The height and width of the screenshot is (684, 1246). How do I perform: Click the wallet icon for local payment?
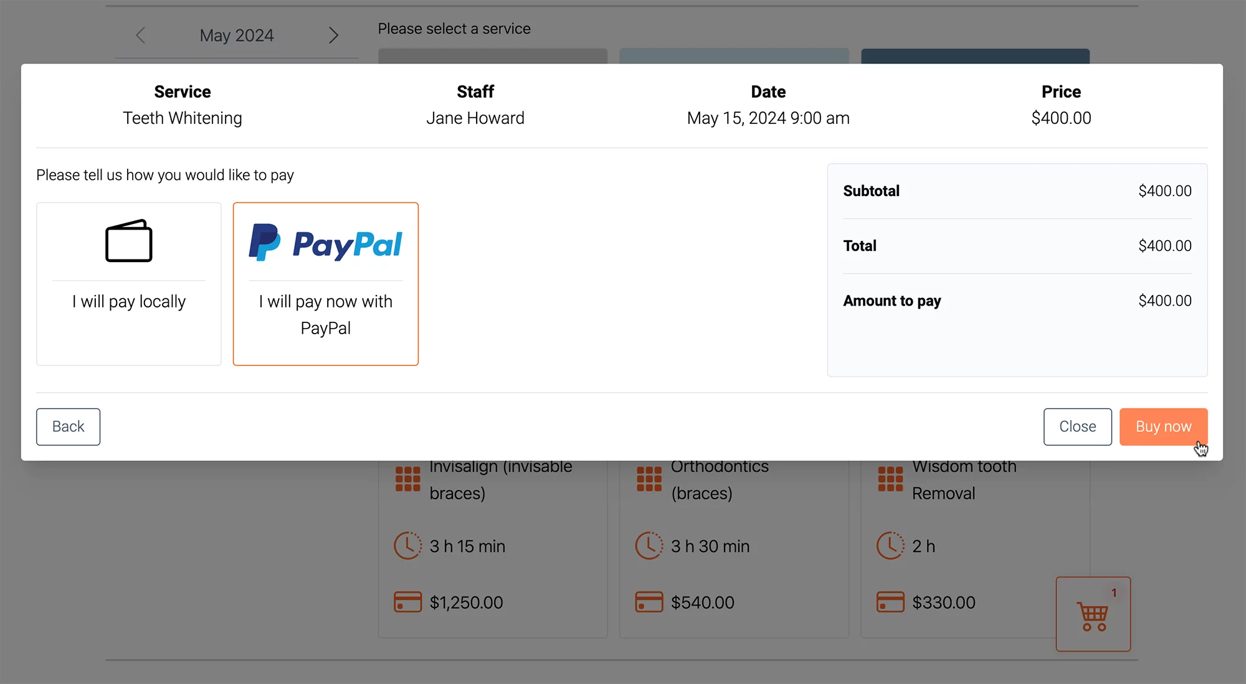[129, 241]
